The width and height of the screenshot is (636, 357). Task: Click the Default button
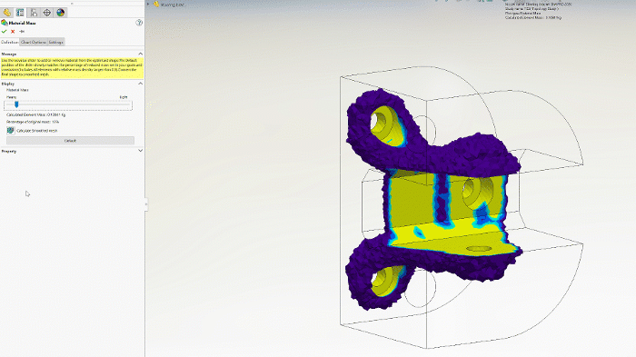click(x=70, y=141)
